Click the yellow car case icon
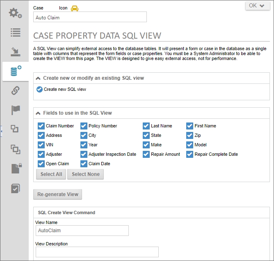The width and height of the screenshot is (274, 261). pyautogui.click(x=75, y=8)
